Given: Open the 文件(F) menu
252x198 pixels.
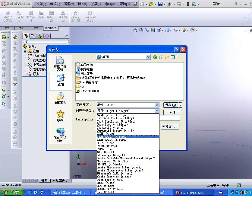Looking at the screenshot, I should pos(41,4).
